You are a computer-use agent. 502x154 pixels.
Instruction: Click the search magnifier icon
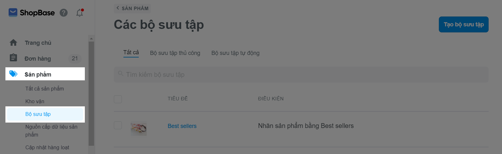click(121, 73)
